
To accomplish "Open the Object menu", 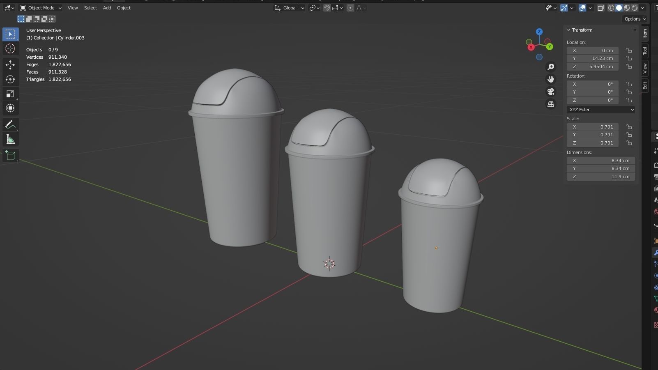I will click(124, 8).
